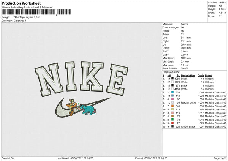Pick the Amber Black swatch in stop 15
Screen dimensions: 228x161
pos(173,126)
